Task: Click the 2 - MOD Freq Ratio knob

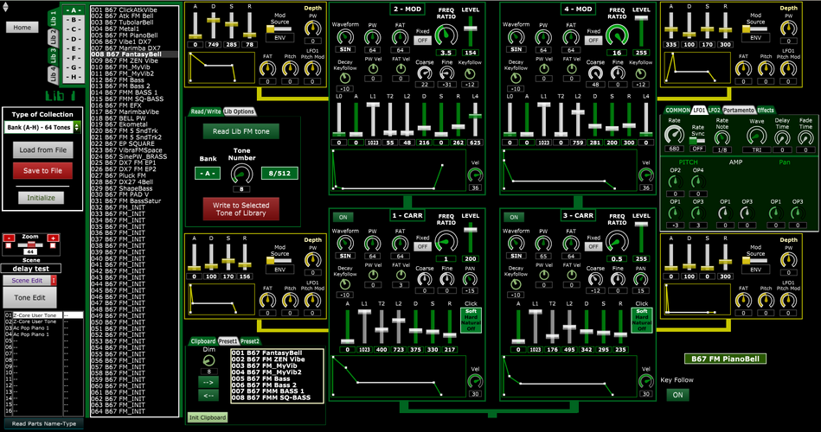Action: pos(446,35)
